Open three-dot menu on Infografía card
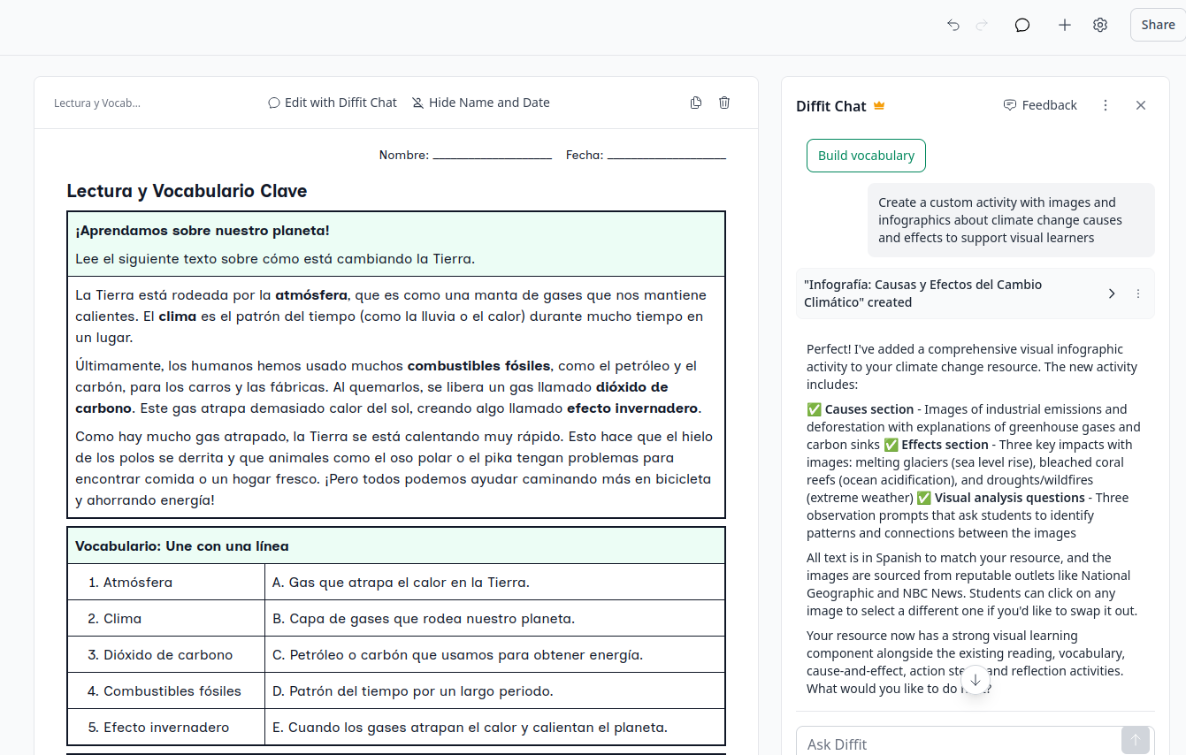The height and width of the screenshot is (755, 1186). point(1138,294)
